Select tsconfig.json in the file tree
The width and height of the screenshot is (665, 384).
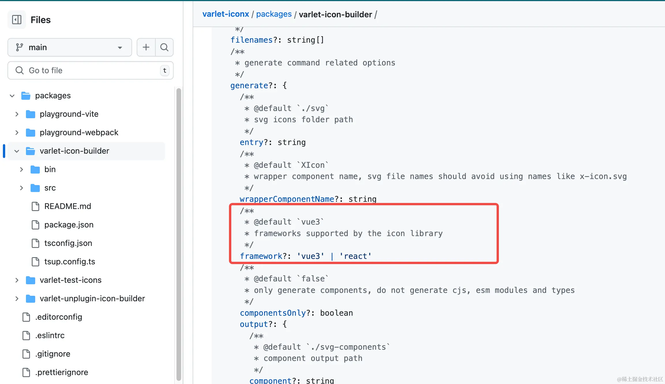(x=68, y=243)
